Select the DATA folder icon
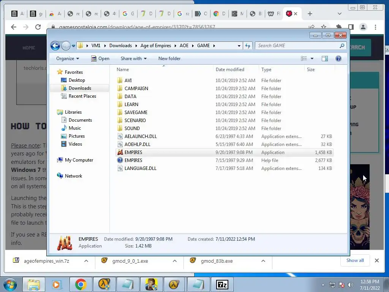389x292 pixels. click(x=120, y=96)
